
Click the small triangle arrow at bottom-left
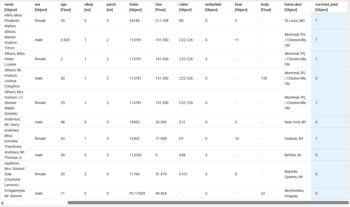3,203
